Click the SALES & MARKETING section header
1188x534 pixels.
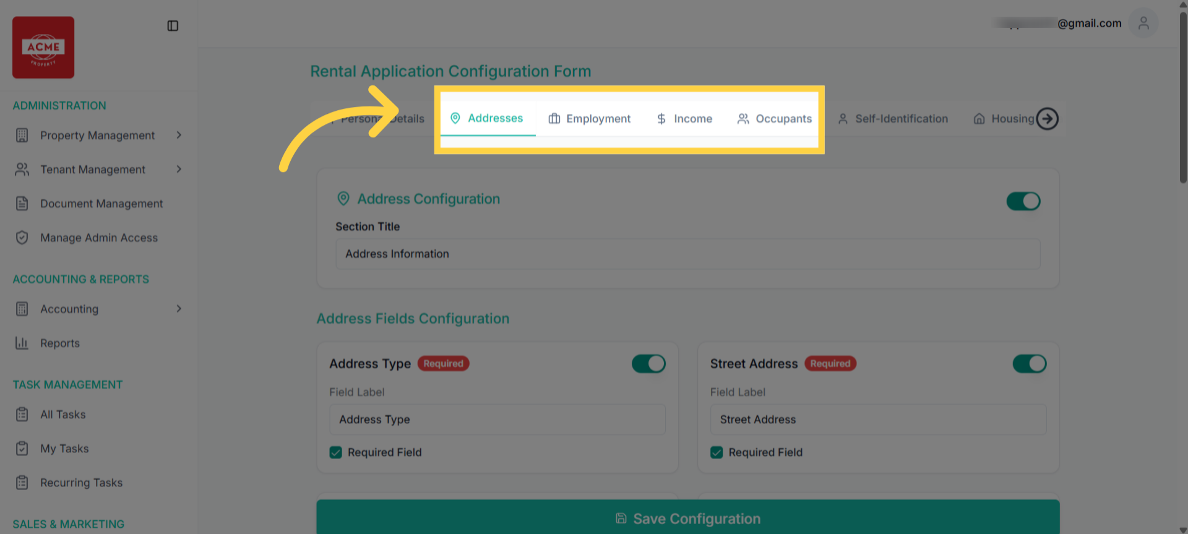pos(68,525)
